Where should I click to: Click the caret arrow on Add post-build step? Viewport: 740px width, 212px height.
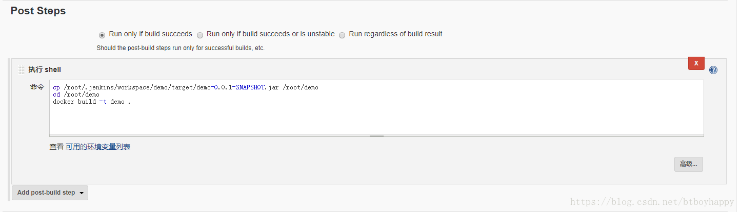pyautogui.click(x=82, y=193)
